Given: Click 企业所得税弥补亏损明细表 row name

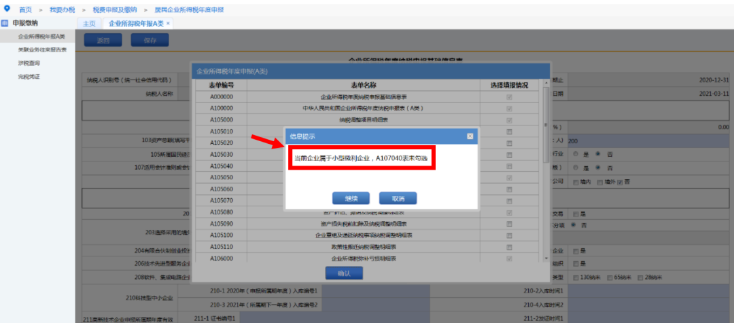Looking at the screenshot, I should pyautogui.click(x=364, y=259).
